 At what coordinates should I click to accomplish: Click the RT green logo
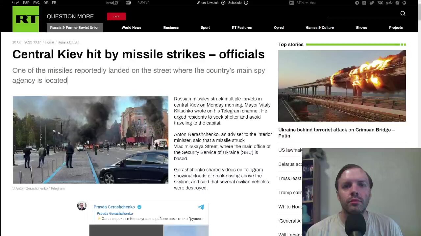point(26,19)
